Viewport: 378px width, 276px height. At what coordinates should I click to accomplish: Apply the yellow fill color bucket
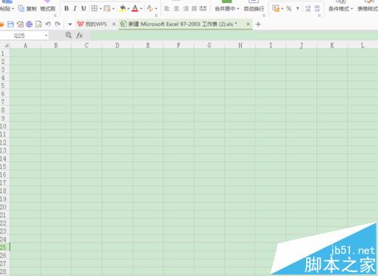(122, 8)
